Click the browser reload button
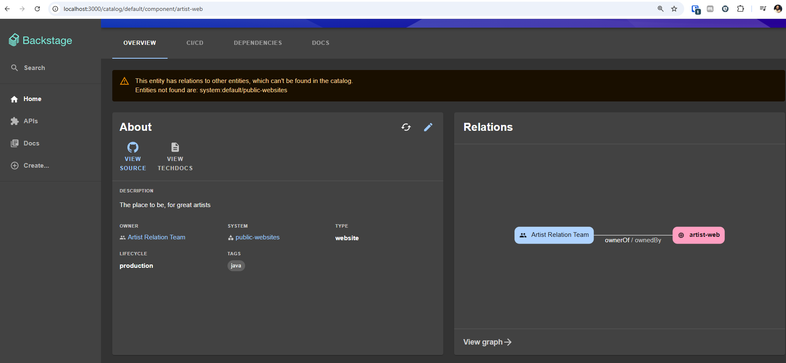This screenshot has height=363, width=786. tap(37, 9)
